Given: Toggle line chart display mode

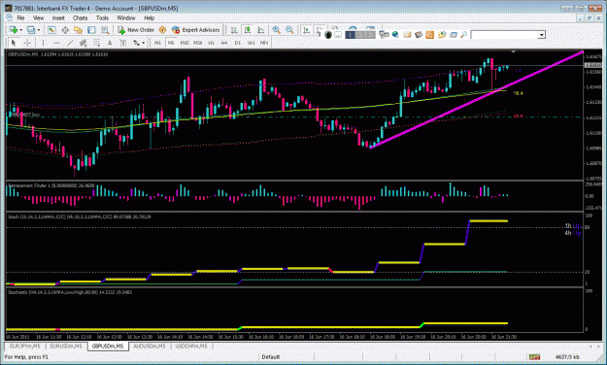Looking at the screenshot, I should [x=261, y=30].
